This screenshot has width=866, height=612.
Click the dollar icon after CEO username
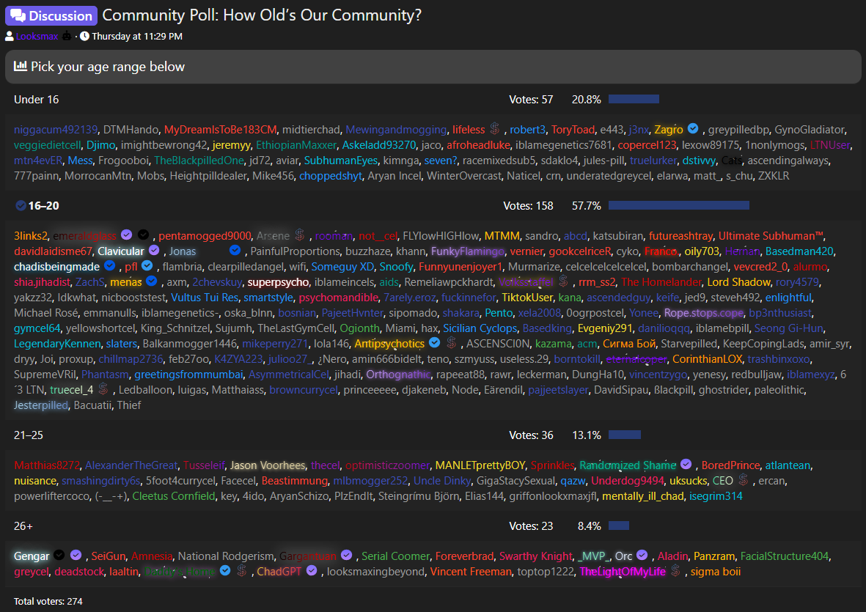[744, 480]
